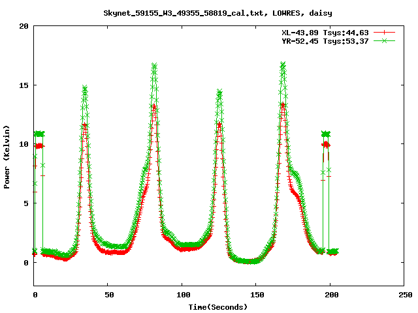Click x-axis tick label 200

click(331, 295)
